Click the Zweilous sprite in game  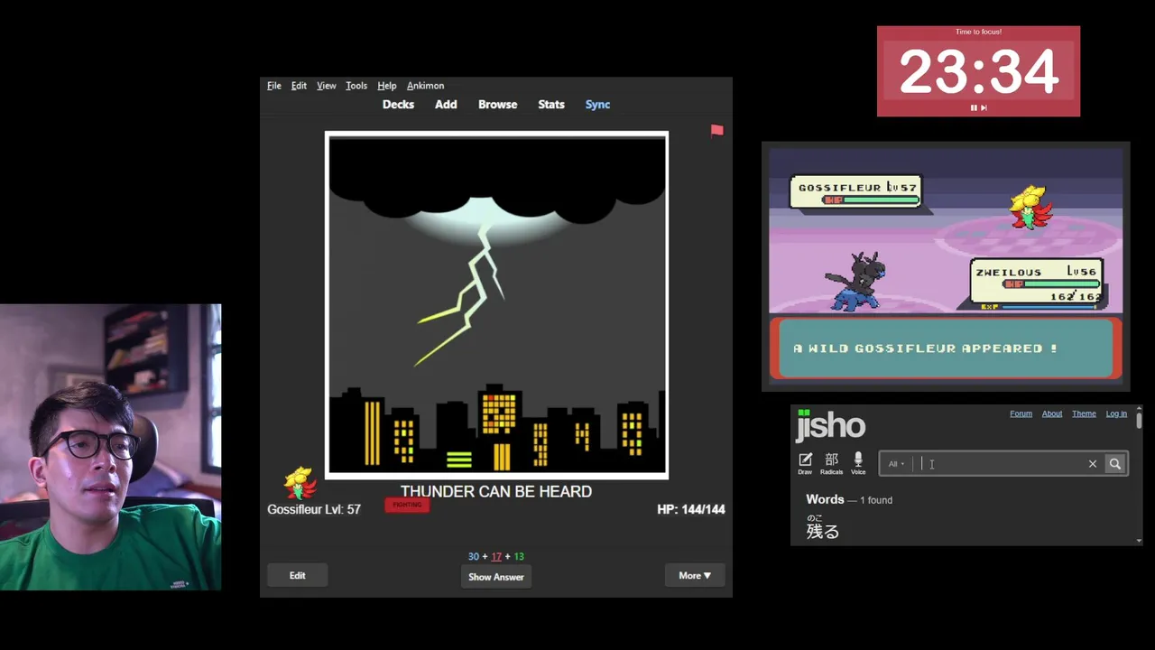click(x=855, y=282)
